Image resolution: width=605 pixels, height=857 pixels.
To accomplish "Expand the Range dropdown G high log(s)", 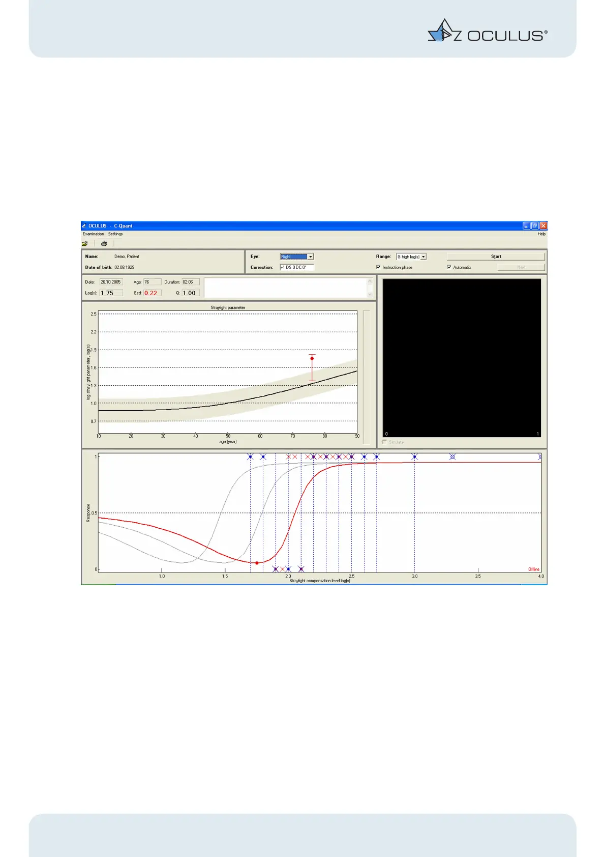I will point(423,257).
